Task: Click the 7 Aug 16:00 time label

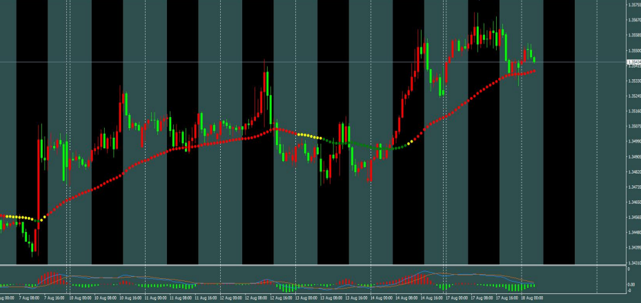Action: click(55, 297)
